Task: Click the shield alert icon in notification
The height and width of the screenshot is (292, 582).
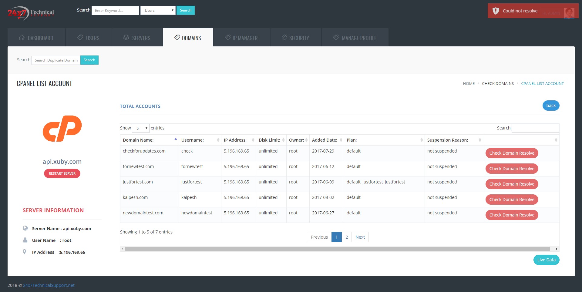Action: (496, 11)
